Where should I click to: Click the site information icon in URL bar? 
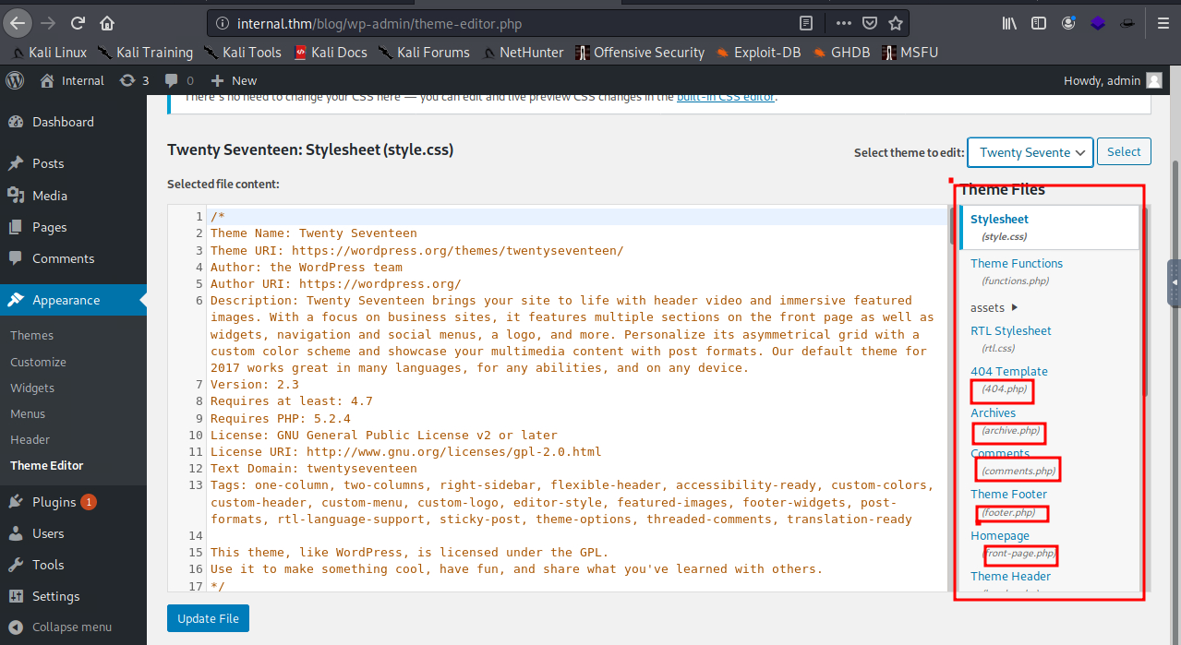click(x=223, y=23)
